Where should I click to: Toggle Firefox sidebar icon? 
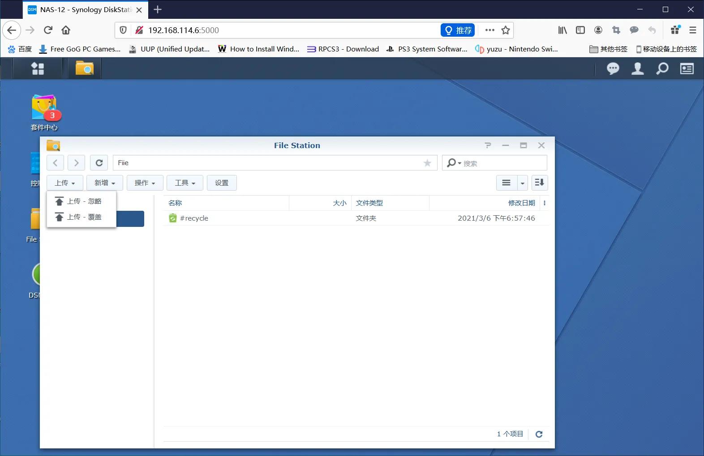click(580, 30)
